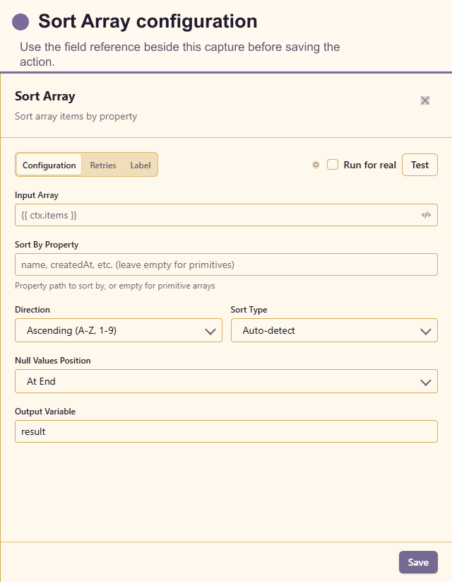The height and width of the screenshot is (582, 452).
Task: Click the "Sort array items by property" subtitle
Action: pyautogui.click(x=76, y=116)
